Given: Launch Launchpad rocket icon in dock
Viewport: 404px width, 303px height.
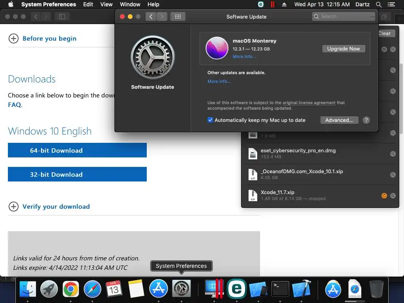Looking at the screenshot, I should [49, 289].
